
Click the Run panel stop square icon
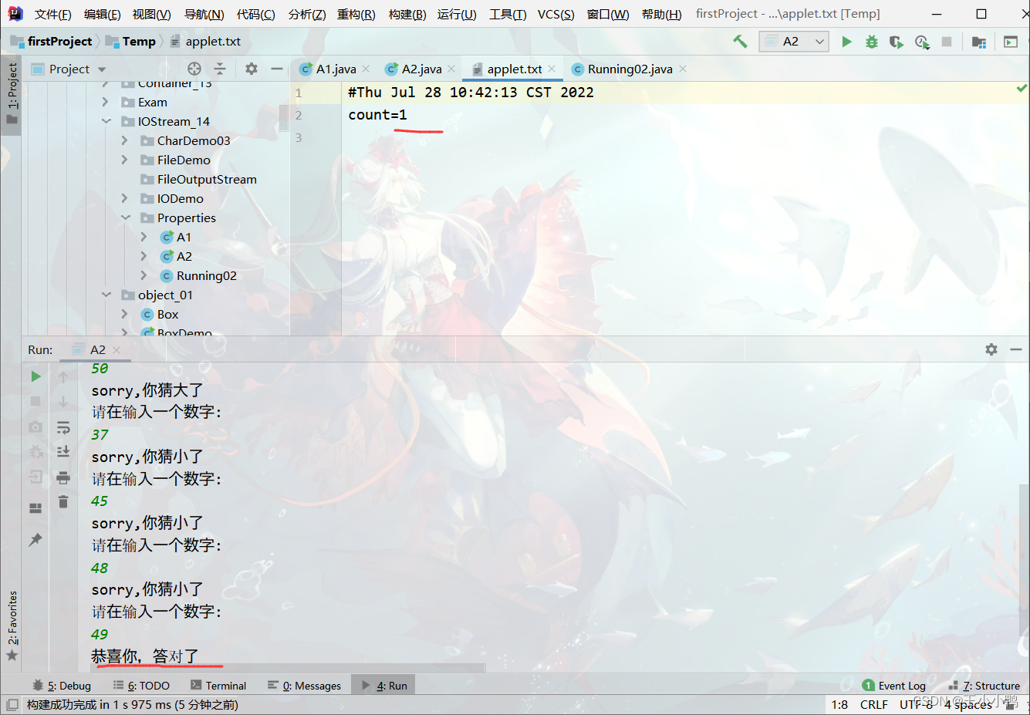[35, 401]
